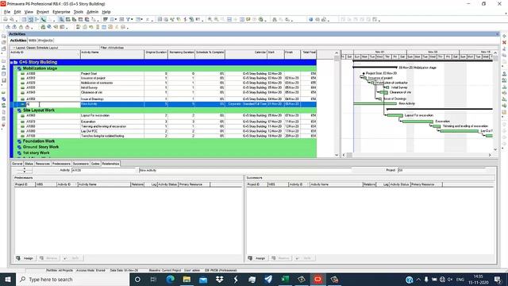Image resolution: width=508 pixels, height=286 pixels.
Task: Open the Predecessors details tab
Action: click(x=61, y=164)
